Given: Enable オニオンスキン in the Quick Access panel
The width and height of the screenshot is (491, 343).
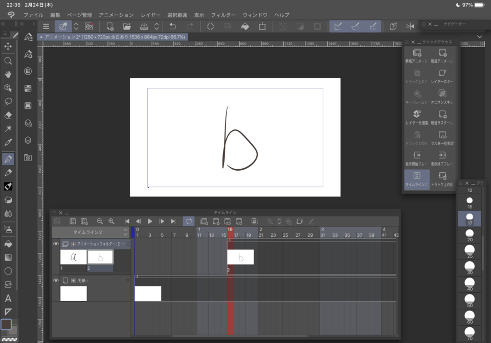Looking at the screenshot, I should tap(443, 95).
